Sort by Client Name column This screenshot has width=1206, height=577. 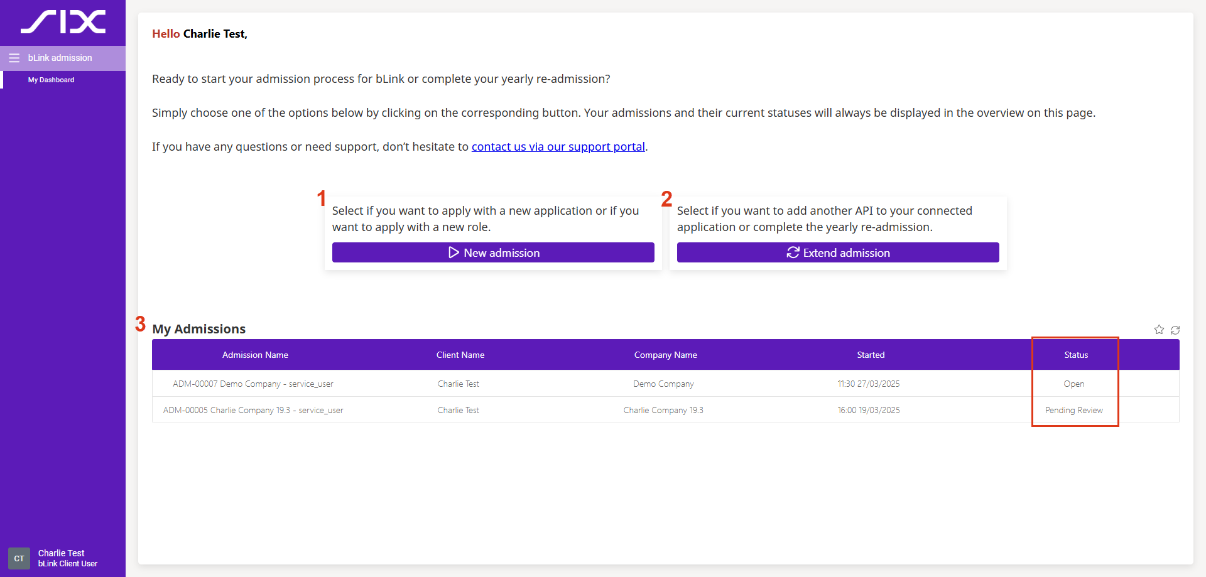[460, 355]
